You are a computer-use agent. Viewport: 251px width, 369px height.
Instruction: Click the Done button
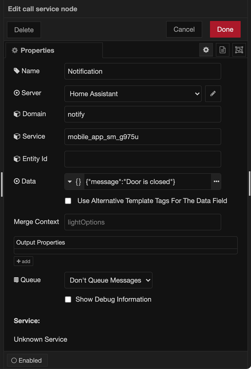(225, 29)
